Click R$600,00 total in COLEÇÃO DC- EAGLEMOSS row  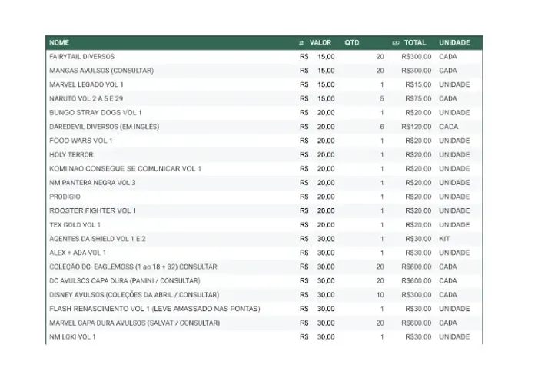(417, 267)
